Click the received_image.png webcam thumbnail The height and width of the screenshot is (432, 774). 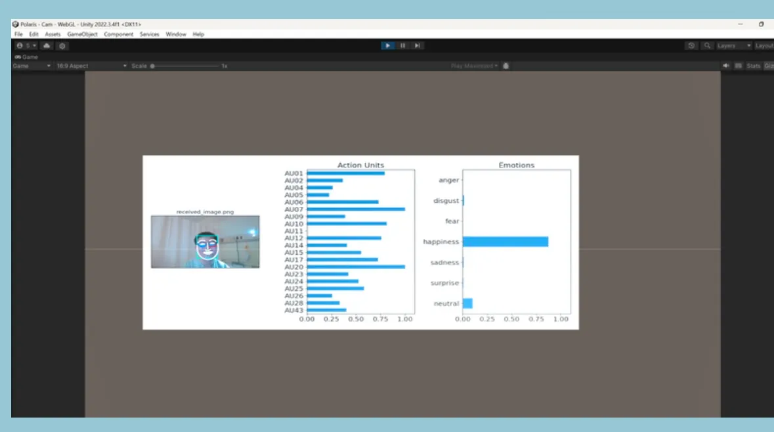coord(205,242)
